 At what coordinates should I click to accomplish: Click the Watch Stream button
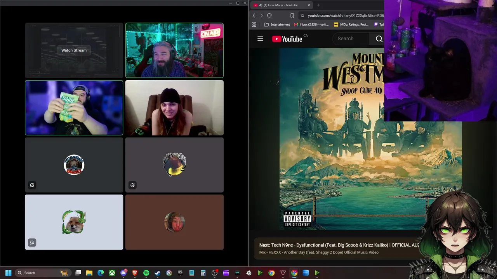click(x=74, y=50)
